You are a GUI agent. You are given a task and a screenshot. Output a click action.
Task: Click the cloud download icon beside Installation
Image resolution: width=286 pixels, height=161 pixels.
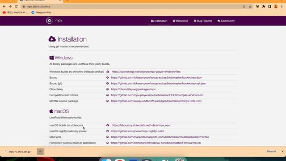(52, 39)
